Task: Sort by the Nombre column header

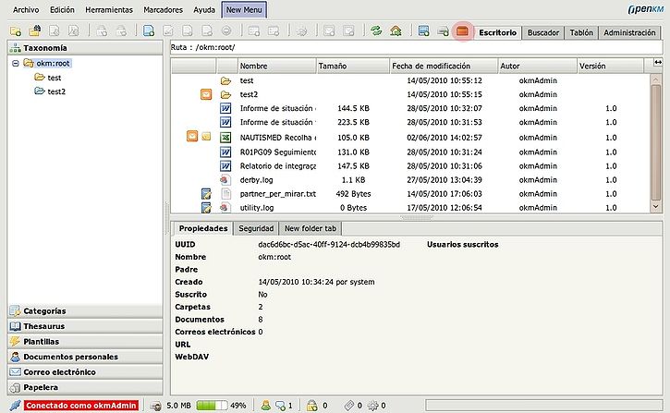Action: pos(276,66)
